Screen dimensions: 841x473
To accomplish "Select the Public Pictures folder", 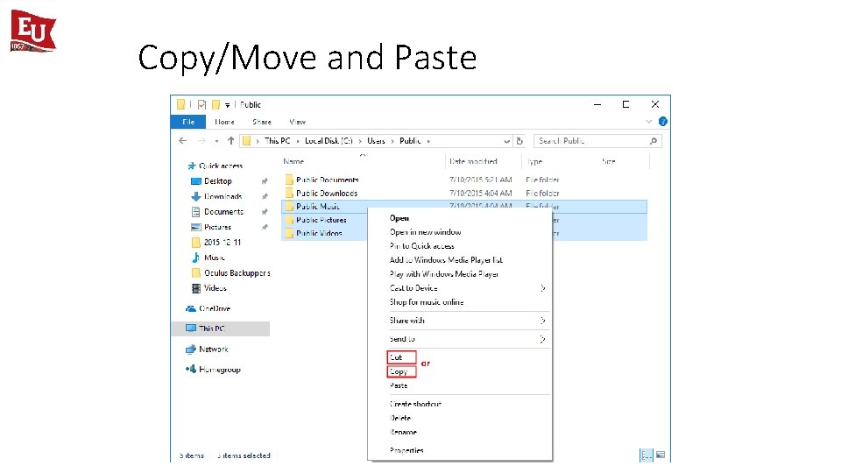I will coord(322,220).
